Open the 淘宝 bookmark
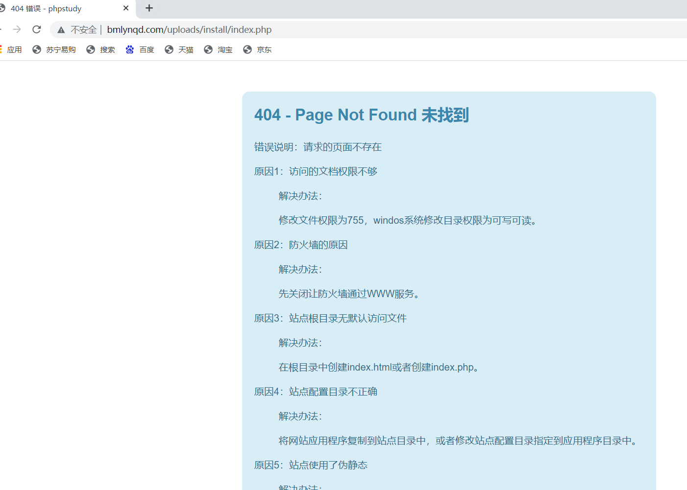Viewport: 687px width, 490px height. 218,49
